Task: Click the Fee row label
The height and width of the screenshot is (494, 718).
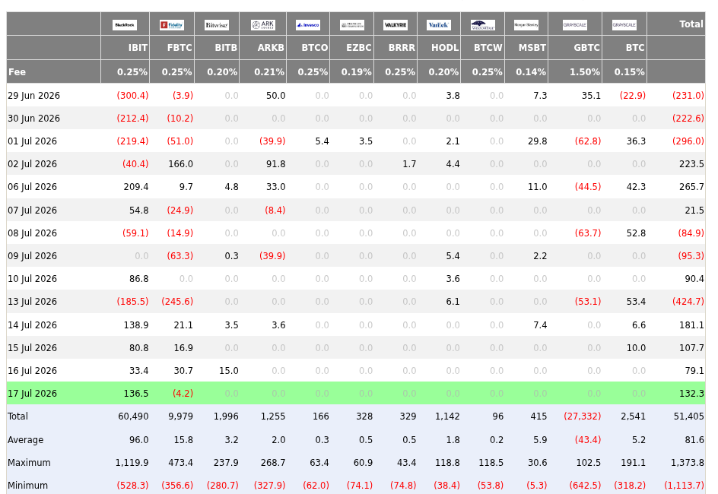Action: pyautogui.click(x=17, y=71)
